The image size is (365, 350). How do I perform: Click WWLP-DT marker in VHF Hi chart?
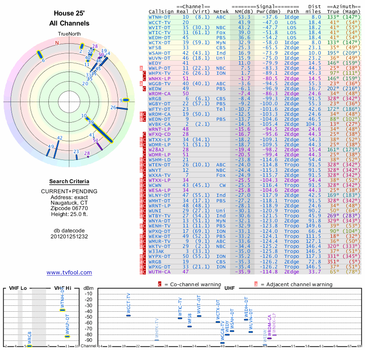67,336
